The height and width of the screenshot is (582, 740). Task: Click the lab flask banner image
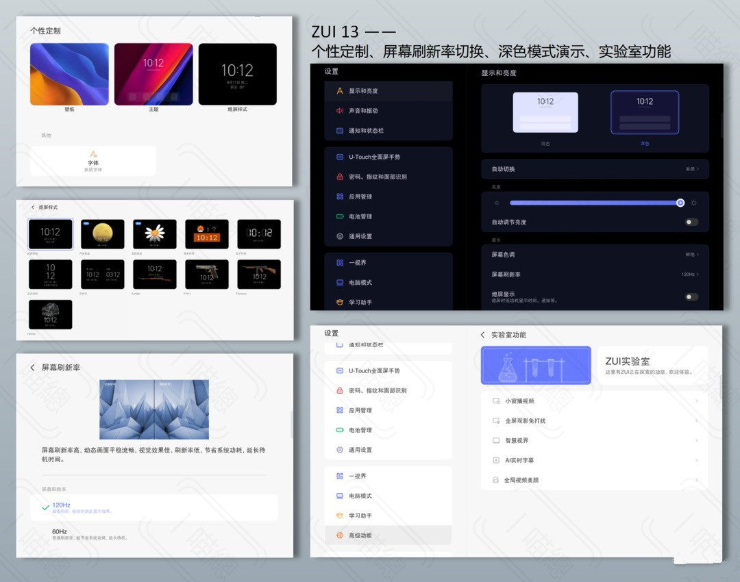(536, 366)
